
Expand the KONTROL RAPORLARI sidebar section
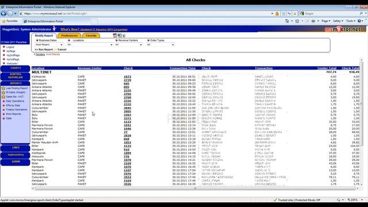(16, 76)
